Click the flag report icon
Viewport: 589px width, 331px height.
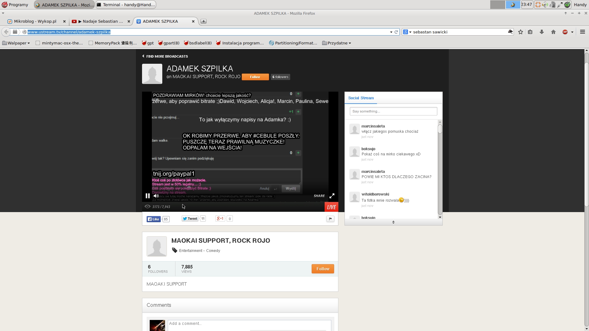click(330, 219)
